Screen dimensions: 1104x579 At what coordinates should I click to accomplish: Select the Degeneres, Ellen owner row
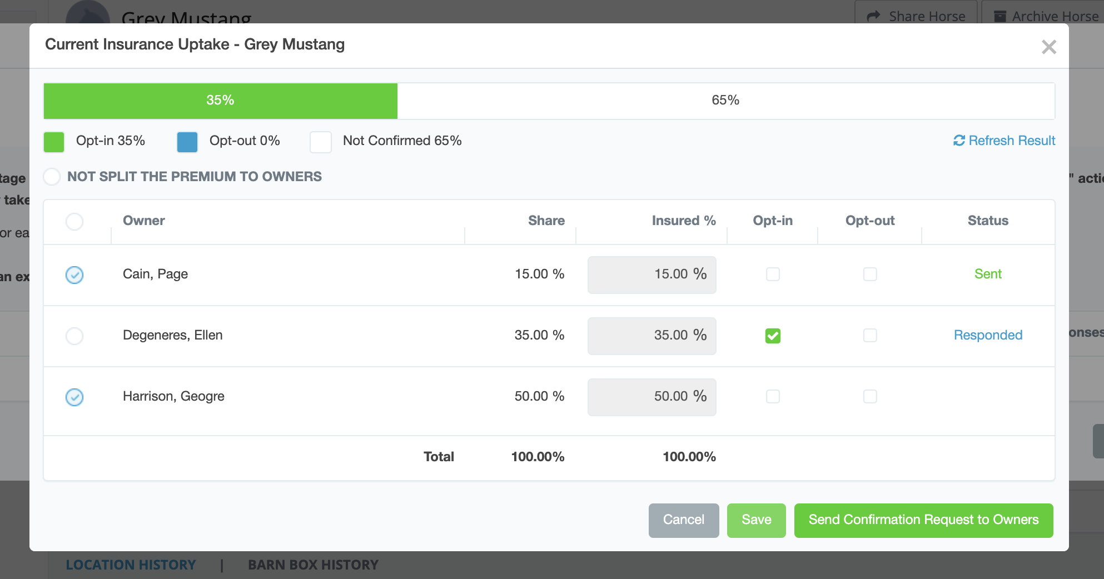[x=74, y=336]
